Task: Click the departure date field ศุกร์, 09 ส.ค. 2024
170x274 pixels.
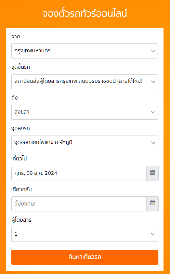Action: click(x=79, y=173)
